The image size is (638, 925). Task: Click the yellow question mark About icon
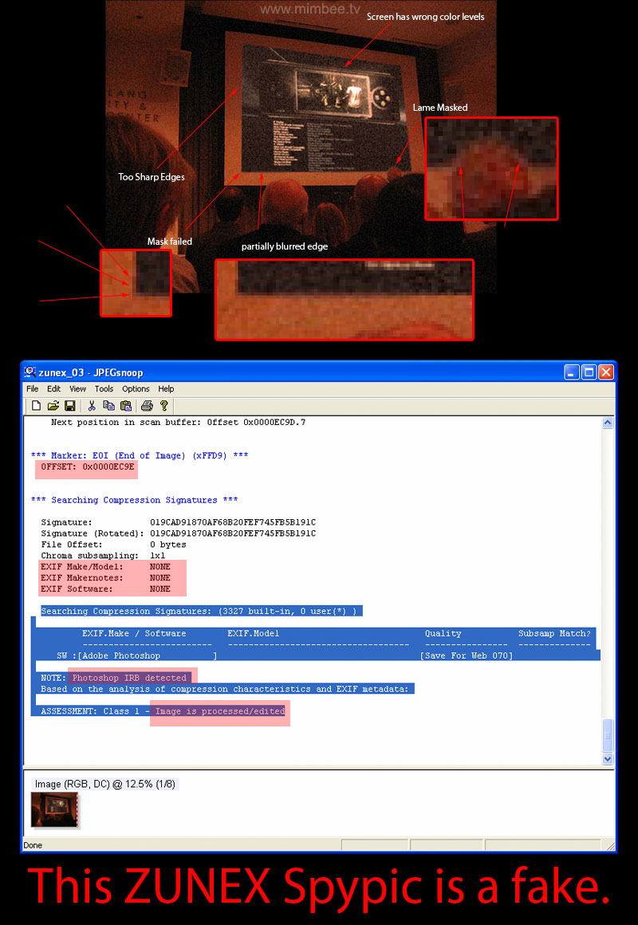(164, 406)
